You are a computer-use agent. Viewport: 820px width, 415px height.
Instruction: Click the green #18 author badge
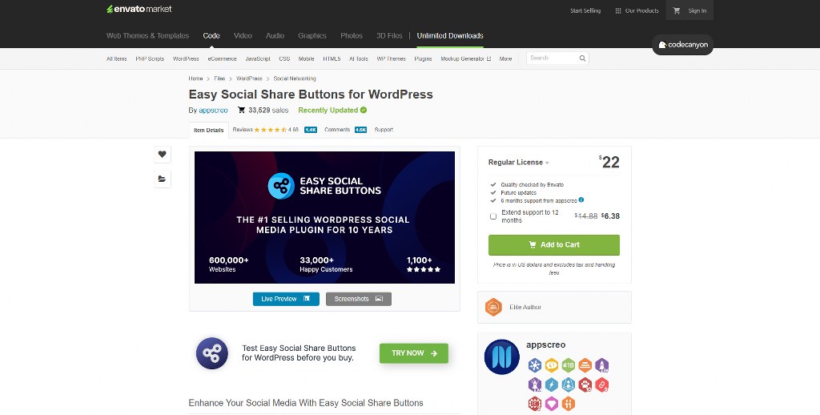point(569,365)
